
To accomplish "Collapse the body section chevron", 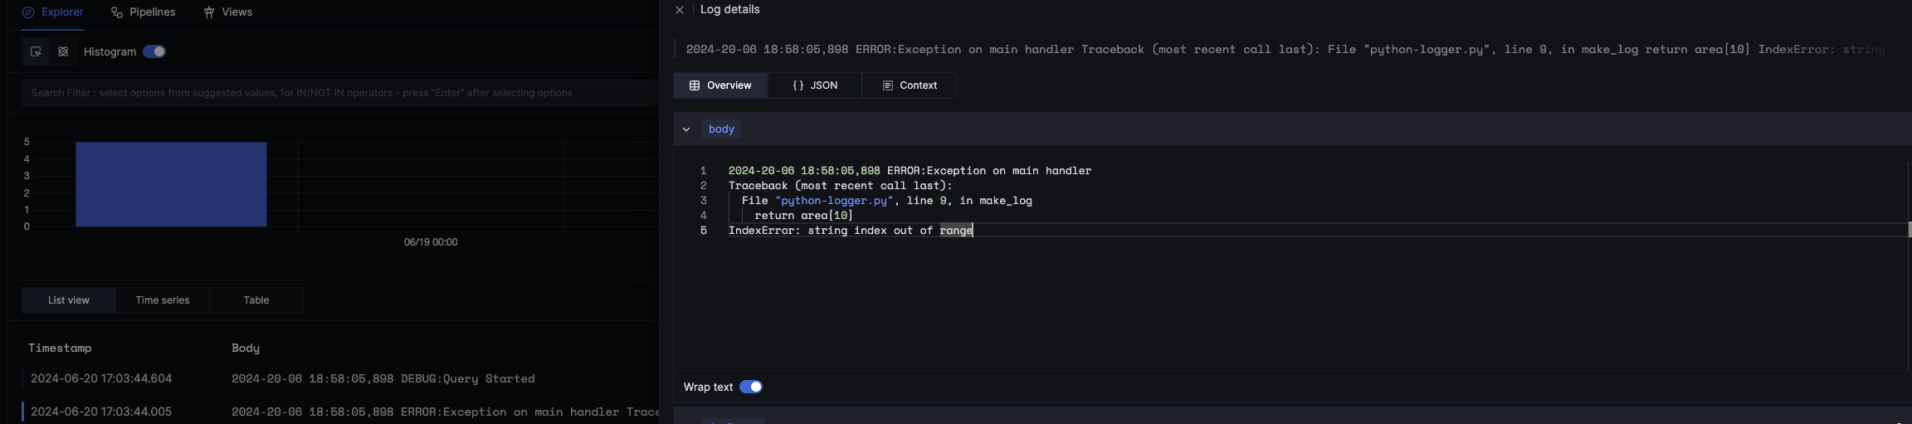I will click(686, 129).
